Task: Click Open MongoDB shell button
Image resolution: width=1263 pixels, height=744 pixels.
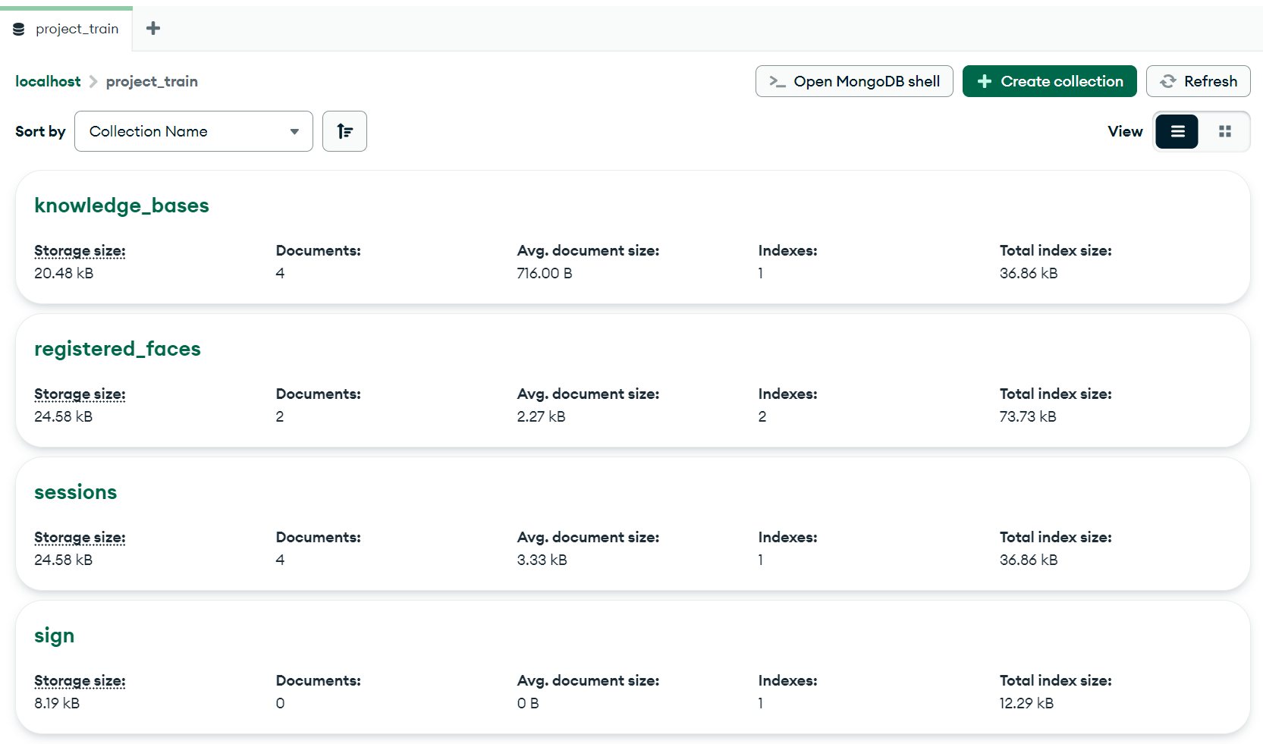Action: pos(854,81)
